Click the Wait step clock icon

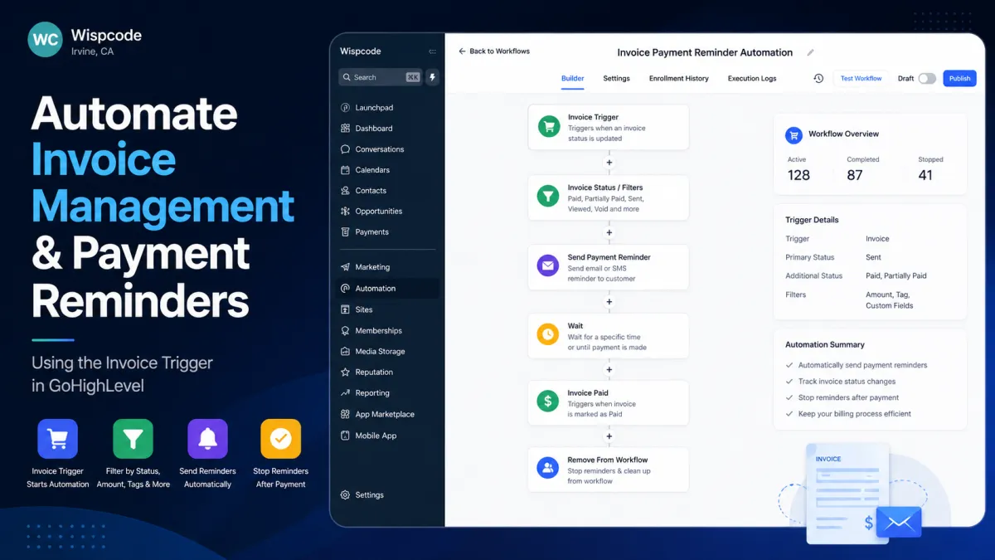pyautogui.click(x=548, y=335)
